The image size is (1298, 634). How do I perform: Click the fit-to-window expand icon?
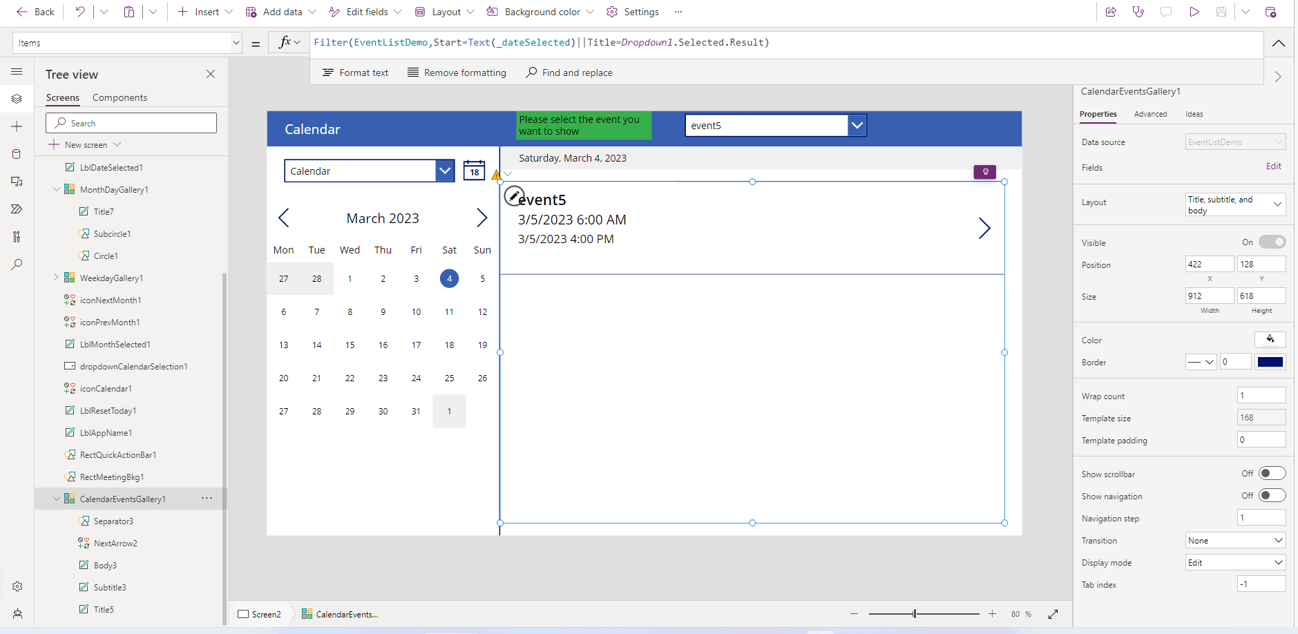tap(1053, 614)
